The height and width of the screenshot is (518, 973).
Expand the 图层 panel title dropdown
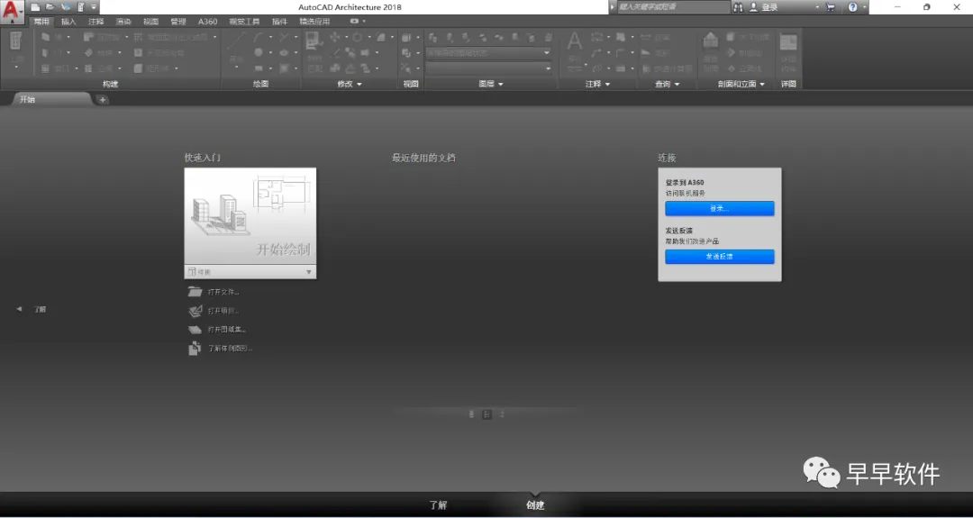click(491, 84)
